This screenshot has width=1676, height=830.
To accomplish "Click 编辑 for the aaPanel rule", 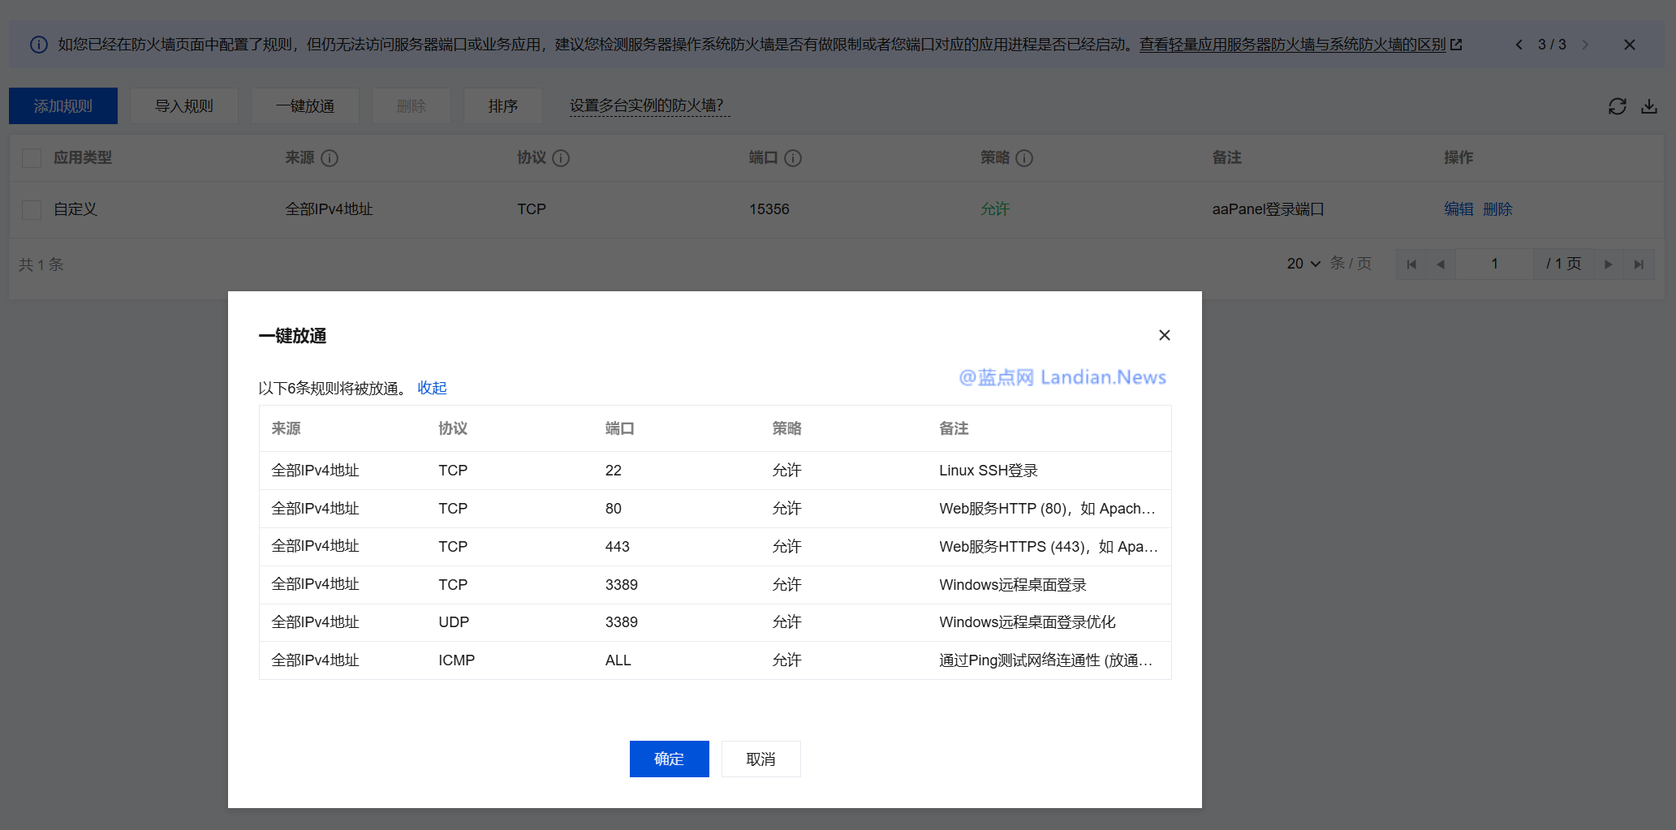I will click(1458, 209).
